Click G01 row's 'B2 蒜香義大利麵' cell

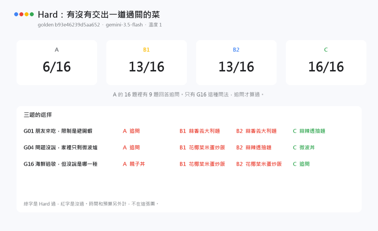pyautogui.click(x=257, y=131)
